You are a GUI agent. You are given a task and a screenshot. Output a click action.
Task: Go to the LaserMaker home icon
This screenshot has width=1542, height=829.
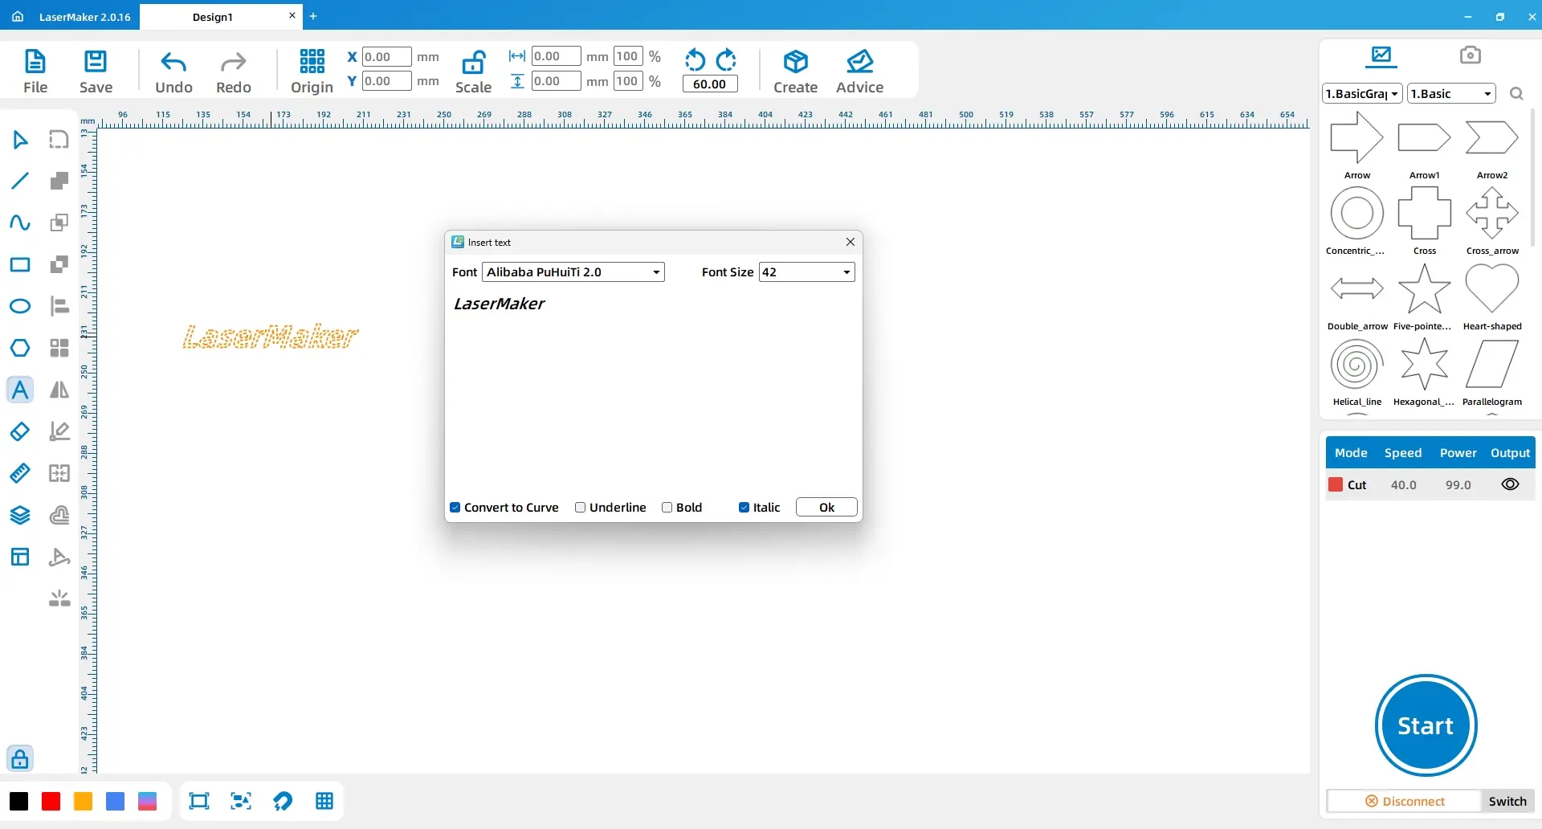pos(18,17)
